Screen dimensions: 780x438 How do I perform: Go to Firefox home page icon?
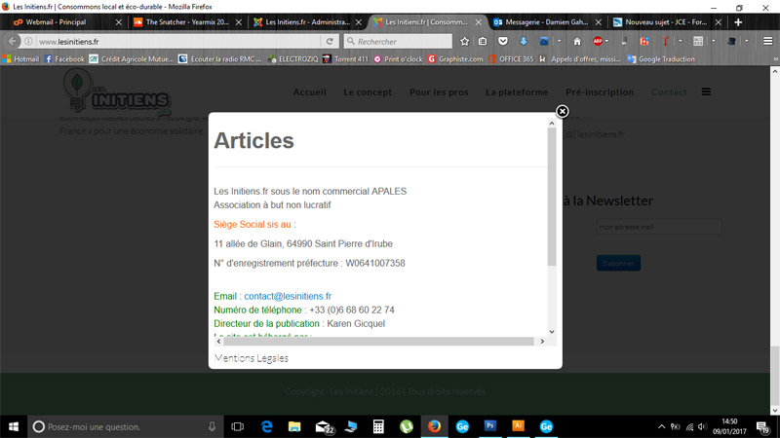point(577,41)
